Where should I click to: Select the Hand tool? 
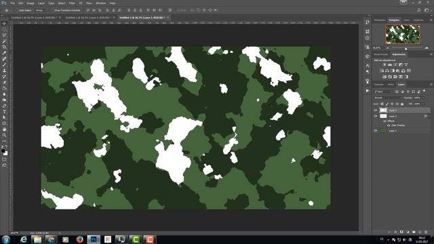click(x=4, y=129)
